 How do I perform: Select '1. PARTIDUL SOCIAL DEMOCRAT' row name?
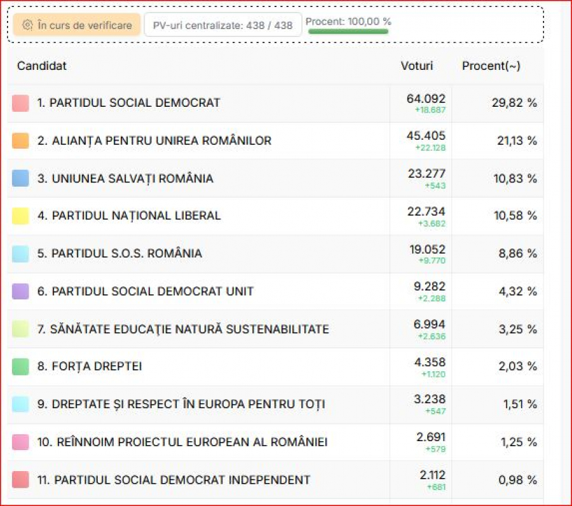129,103
